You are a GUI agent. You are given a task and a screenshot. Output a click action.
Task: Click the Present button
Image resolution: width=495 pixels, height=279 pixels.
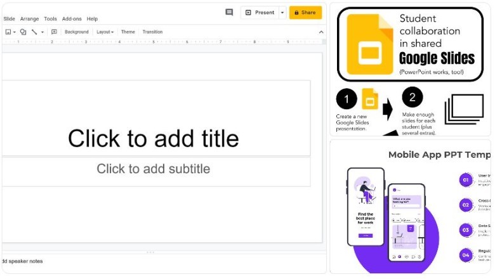(x=260, y=13)
